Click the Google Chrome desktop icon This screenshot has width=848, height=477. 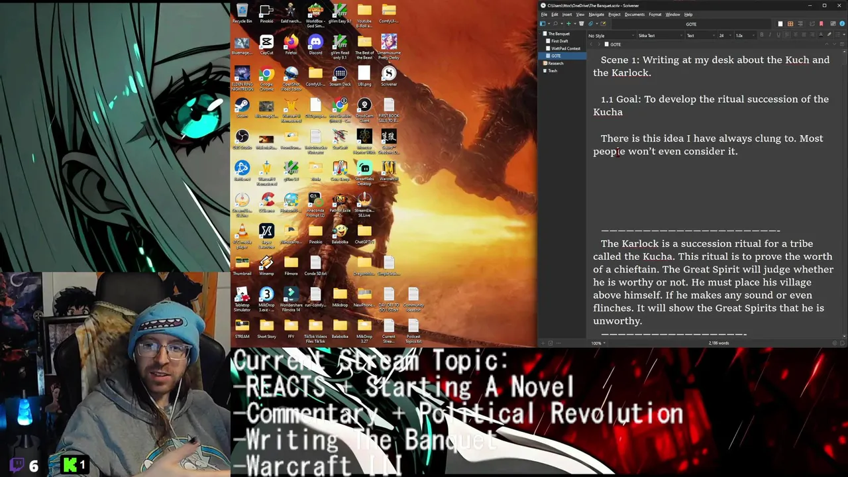click(x=266, y=77)
